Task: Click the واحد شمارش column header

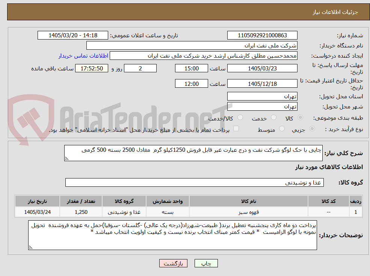Action: [x=168, y=201]
